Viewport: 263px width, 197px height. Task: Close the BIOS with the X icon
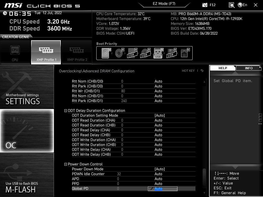click(x=256, y=5)
